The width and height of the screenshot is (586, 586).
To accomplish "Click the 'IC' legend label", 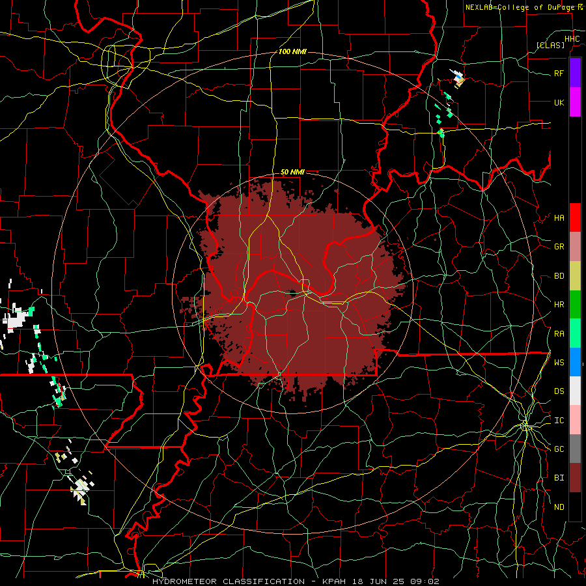I will pos(559,421).
